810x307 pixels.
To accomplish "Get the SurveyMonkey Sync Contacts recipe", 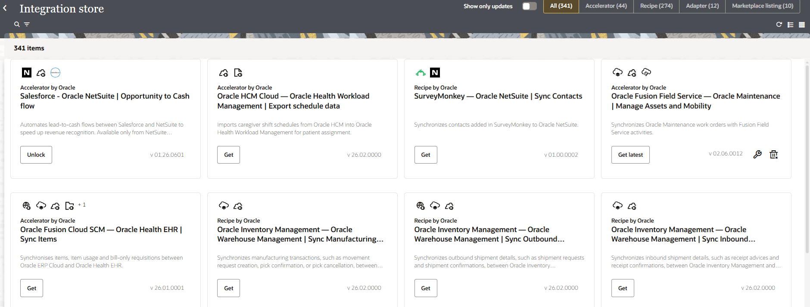I will (426, 155).
